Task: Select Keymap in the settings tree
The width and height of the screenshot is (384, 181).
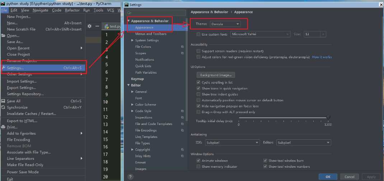Action: (137, 79)
